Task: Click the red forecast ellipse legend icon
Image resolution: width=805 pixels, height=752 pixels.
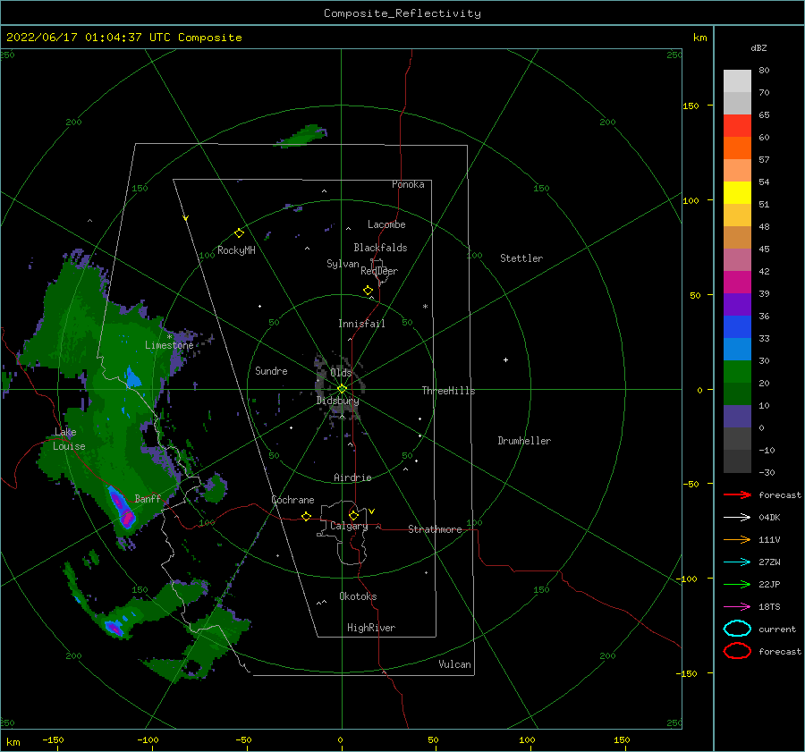Action: (737, 651)
